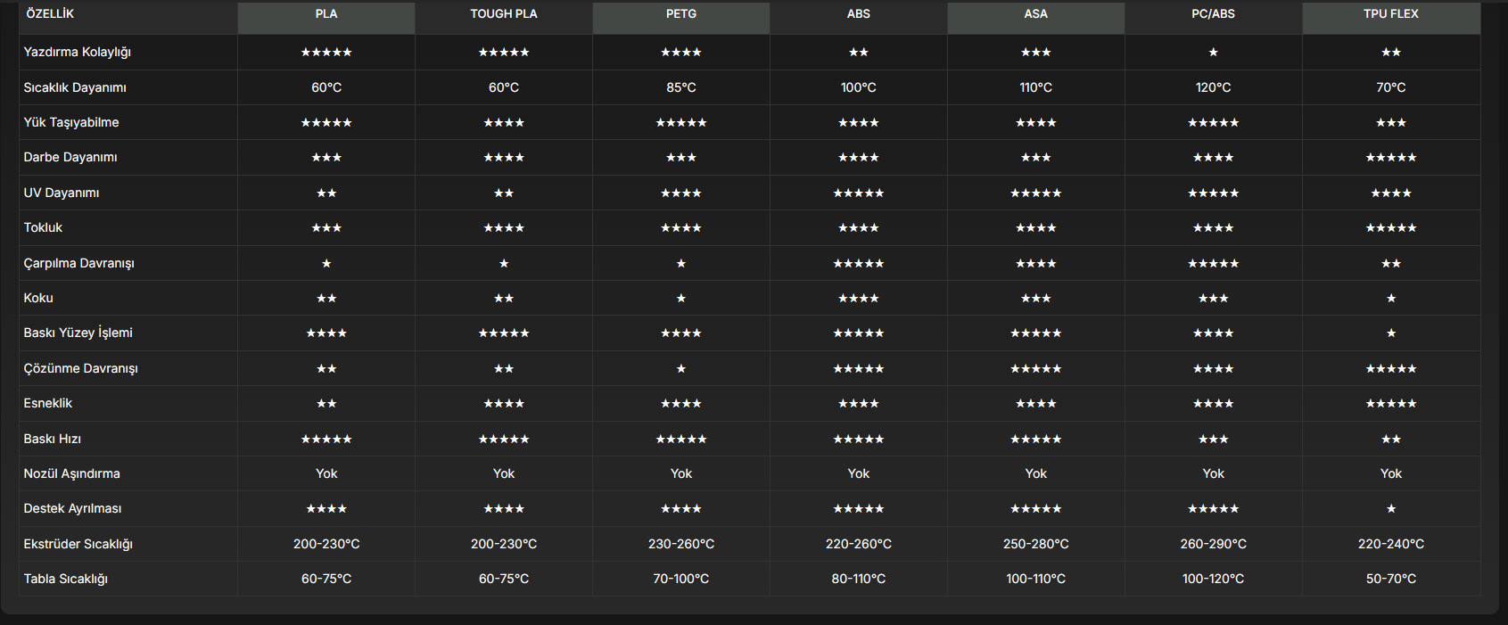
Task: Click ABS bed temperature 80-110°C
Action: (859, 579)
